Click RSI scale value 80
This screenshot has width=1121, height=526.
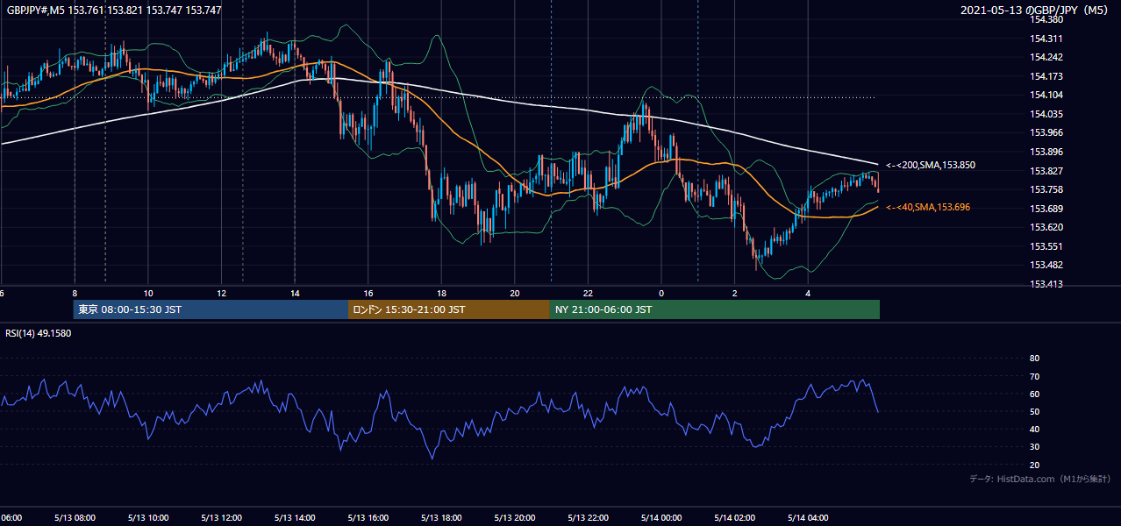click(x=1034, y=359)
